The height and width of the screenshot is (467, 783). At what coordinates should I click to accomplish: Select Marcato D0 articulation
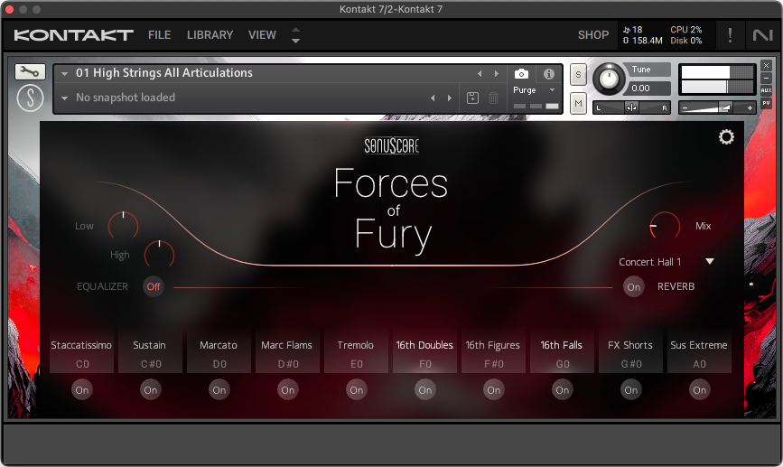coord(219,353)
